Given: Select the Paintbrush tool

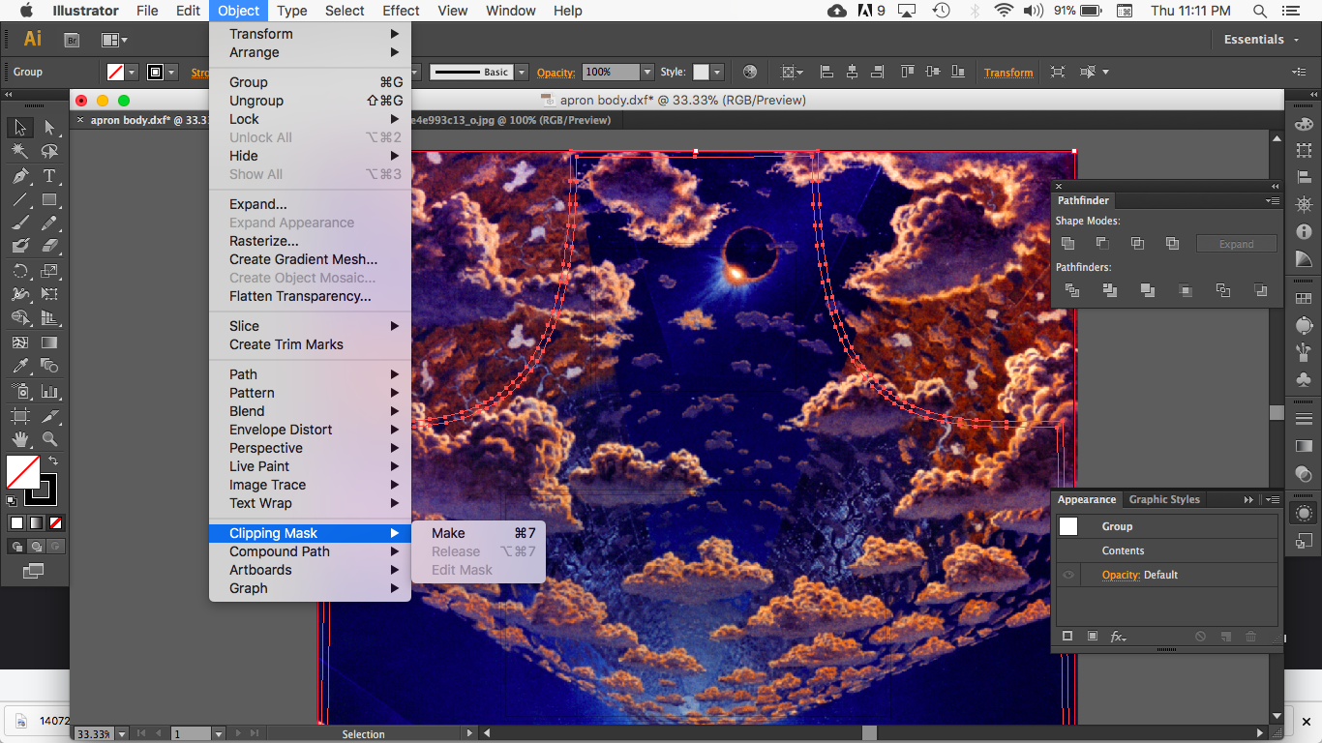Looking at the screenshot, I should pyautogui.click(x=19, y=223).
